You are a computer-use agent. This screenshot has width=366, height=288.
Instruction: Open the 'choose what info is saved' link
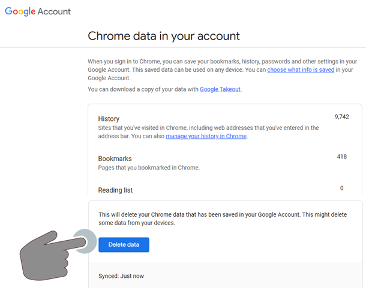[x=301, y=69]
